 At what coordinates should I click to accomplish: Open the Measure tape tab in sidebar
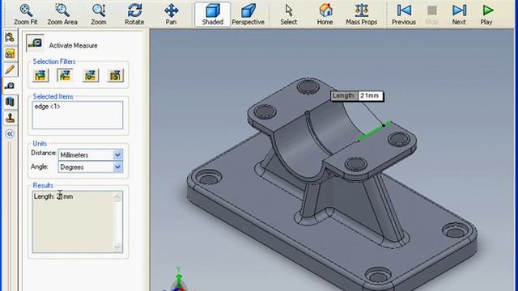coord(10,86)
